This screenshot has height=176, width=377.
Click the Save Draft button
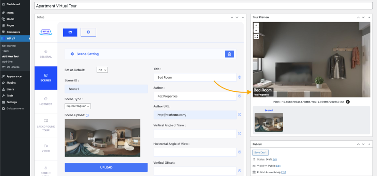pyautogui.click(x=260, y=152)
